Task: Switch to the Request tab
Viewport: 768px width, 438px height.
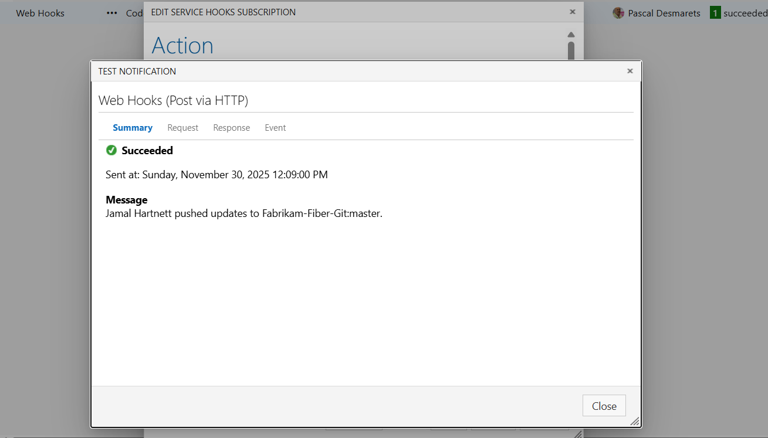Action: (x=183, y=128)
